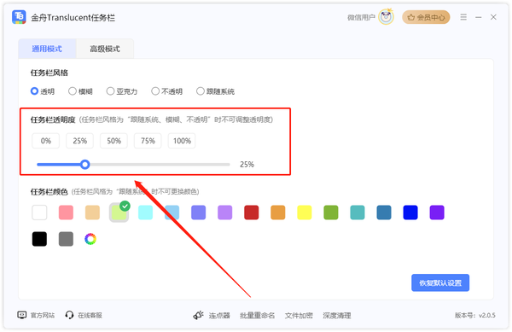Select the 亚克力 radio option
The width and height of the screenshot is (512, 332).
(x=122, y=91)
